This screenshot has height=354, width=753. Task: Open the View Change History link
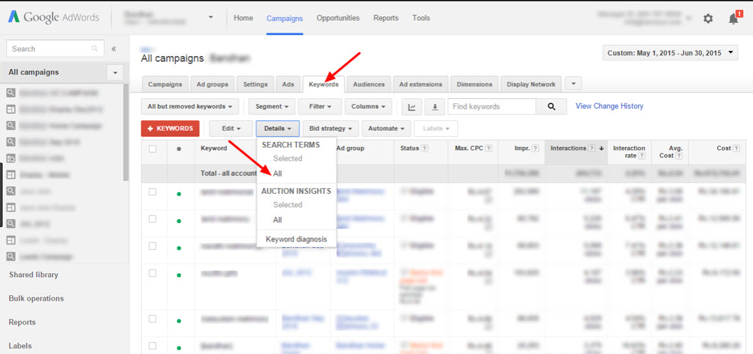[x=609, y=106]
